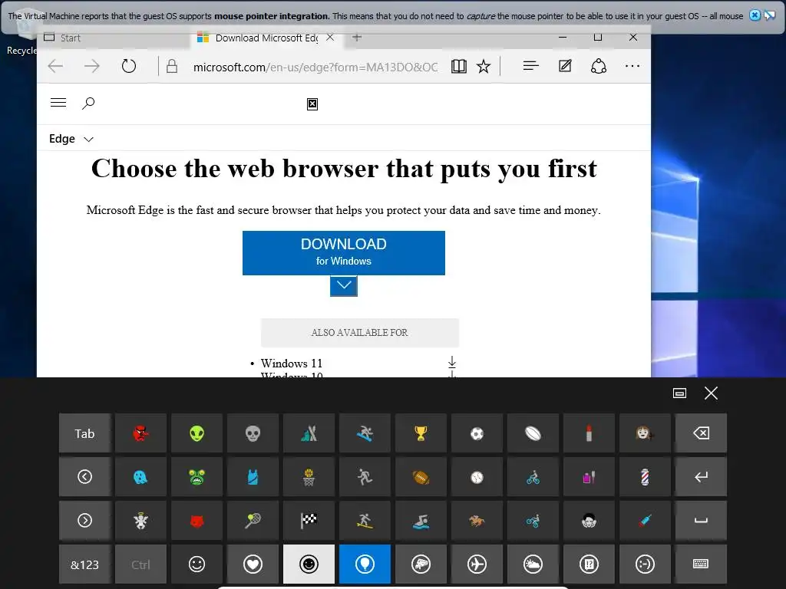The image size is (786, 589).
Task: Undock the touch keyboard
Action: click(680, 393)
